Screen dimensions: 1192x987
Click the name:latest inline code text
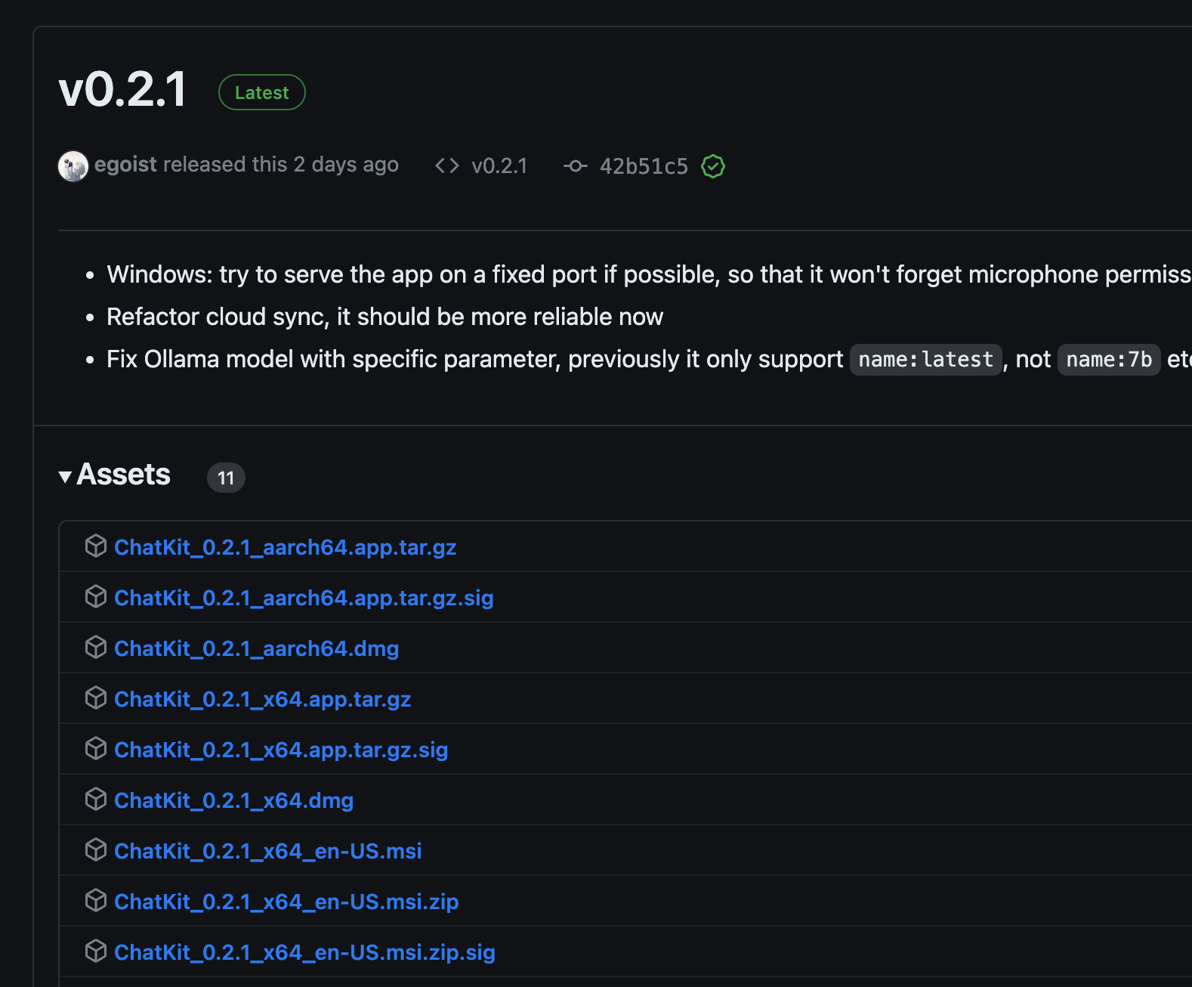coord(926,360)
